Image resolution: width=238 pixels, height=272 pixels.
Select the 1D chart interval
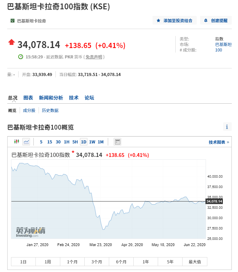click(83, 142)
